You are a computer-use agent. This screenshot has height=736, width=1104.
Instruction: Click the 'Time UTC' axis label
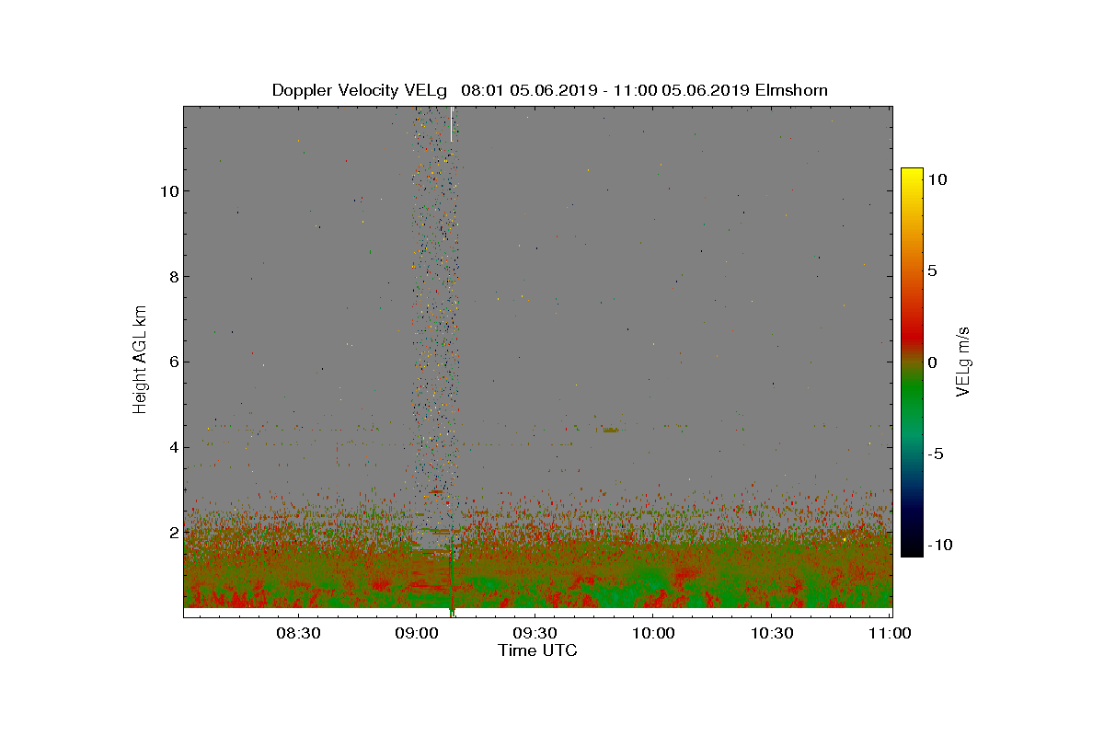(x=538, y=650)
